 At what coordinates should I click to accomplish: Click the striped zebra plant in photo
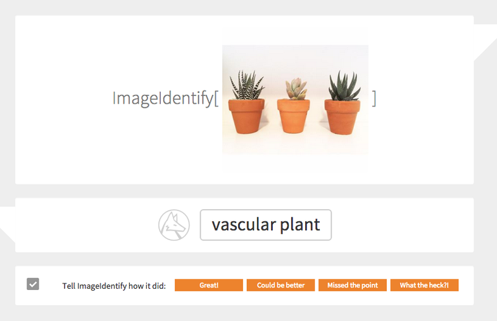coord(246,86)
